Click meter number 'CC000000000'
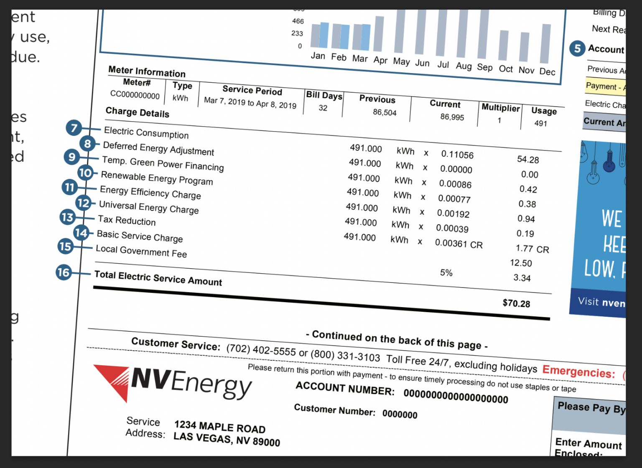 click(135, 95)
